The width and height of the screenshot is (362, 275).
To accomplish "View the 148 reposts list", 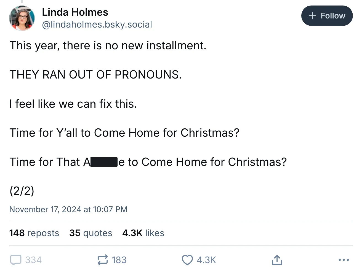I will pos(34,233).
